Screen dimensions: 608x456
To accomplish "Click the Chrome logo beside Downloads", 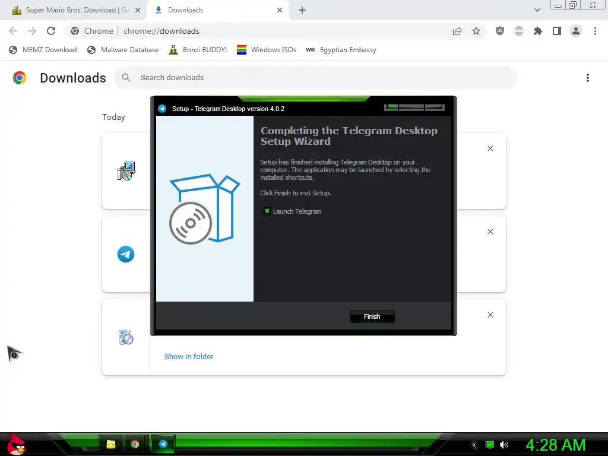I will tap(20, 78).
